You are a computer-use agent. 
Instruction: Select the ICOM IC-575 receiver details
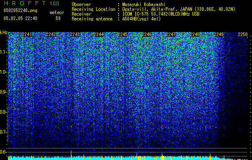click(x=161, y=14)
